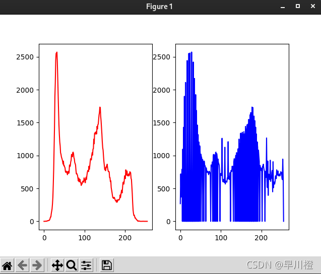This screenshot has width=321, height=274.
Task: Activate the Pan axes tool
Action: 57,265
